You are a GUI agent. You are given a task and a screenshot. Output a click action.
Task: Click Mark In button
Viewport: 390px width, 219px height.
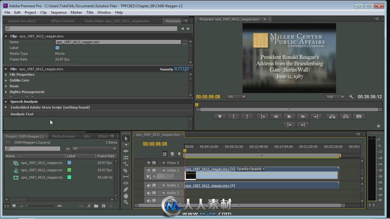(234, 116)
